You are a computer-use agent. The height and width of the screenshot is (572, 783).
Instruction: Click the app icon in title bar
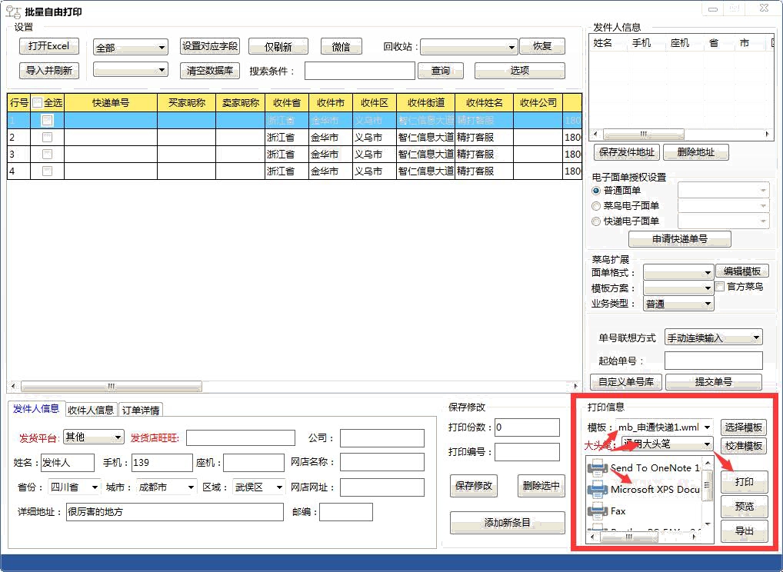click(13, 12)
